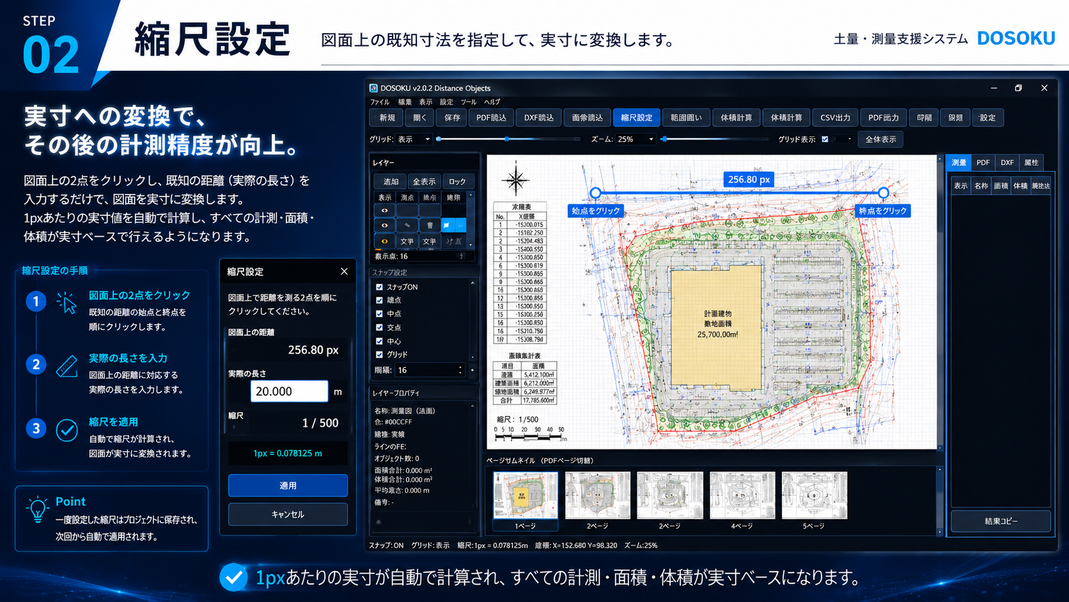Click the layer list scroll-down arrow
1069x602 pixels.
click(471, 244)
